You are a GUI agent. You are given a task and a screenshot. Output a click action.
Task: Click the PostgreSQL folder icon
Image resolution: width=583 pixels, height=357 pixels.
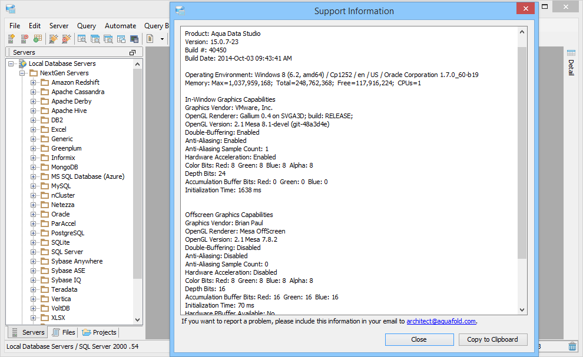click(x=45, y=233)
